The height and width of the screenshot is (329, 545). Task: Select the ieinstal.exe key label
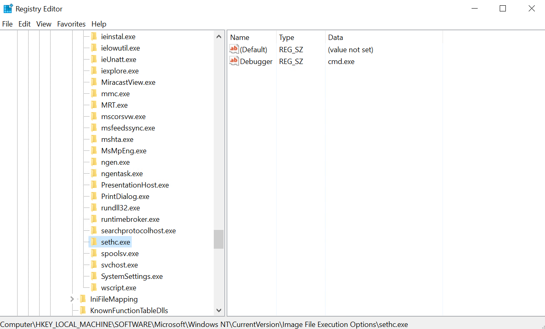coord(118,37)
